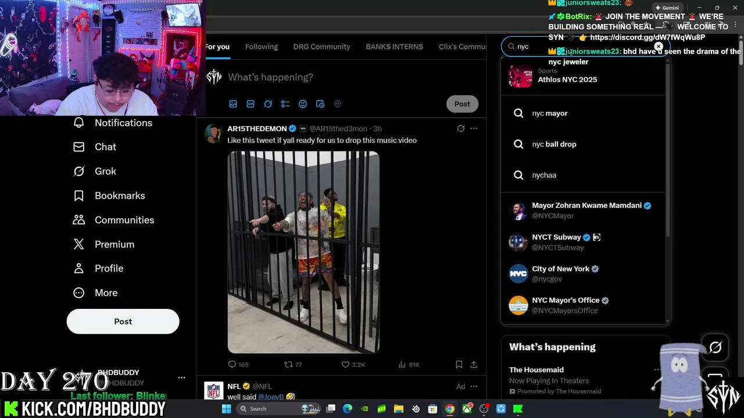Select the 'nyc ball drop' suggestion
Viewport: 744px width, 418px height.
tap(583, 144)
